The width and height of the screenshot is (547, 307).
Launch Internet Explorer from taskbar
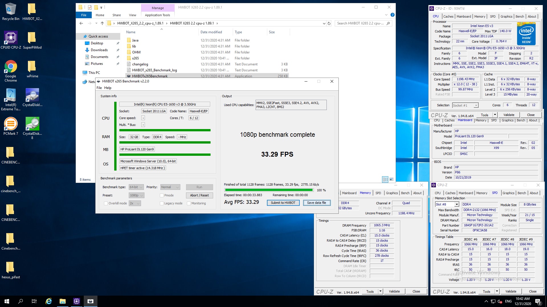click(x=49, y=301)
